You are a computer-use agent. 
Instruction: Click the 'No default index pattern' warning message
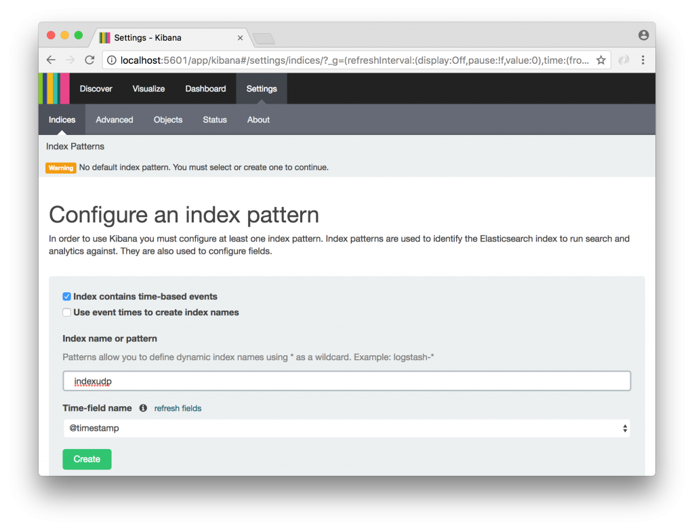pos(203,168)
